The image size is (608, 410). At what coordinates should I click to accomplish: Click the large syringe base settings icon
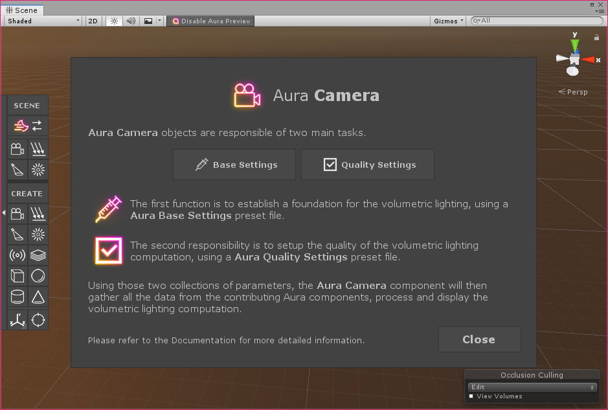[x=109, y=209]
